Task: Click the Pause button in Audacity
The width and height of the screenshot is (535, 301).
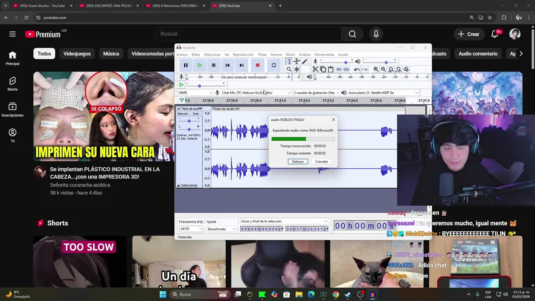Action: point(186,65)
